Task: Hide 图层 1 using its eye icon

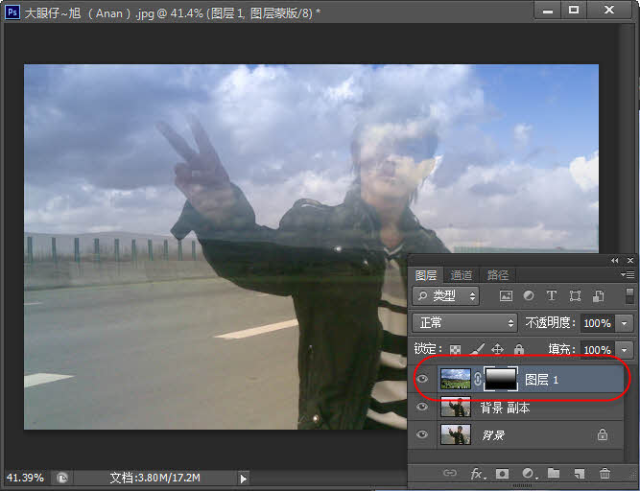Action: pyautogui.click(x=423, y=380)
